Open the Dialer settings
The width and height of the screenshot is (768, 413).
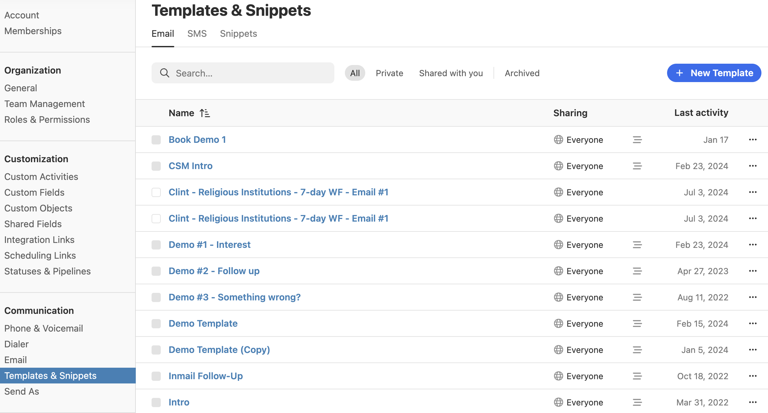[16, 344]
